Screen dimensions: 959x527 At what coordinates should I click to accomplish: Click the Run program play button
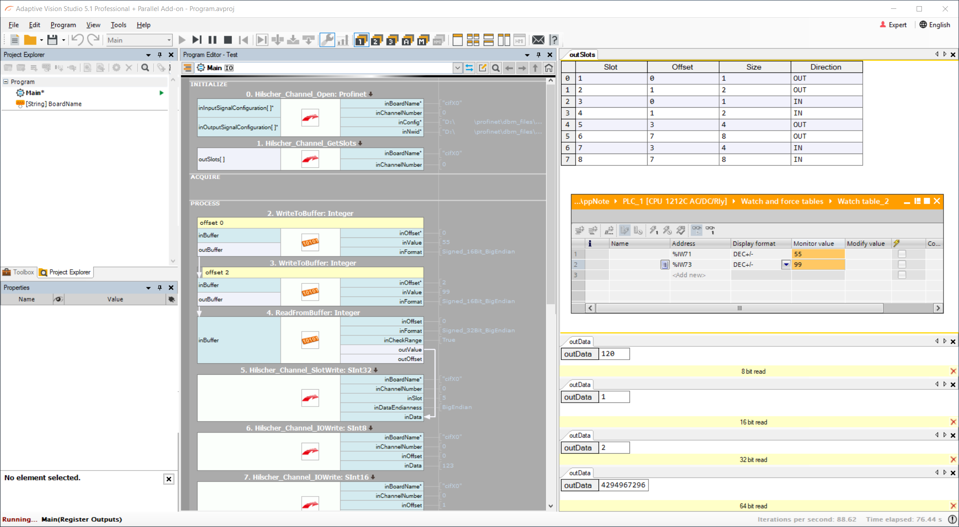coord(182,40)
